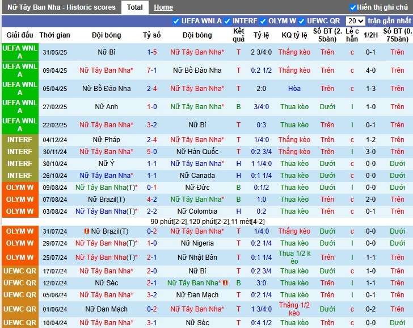The width and height of the screenshot is (413, 328).
Task: Click Nữ Đan Mạch in the 05/06/24 row
Action: (197, 295)
